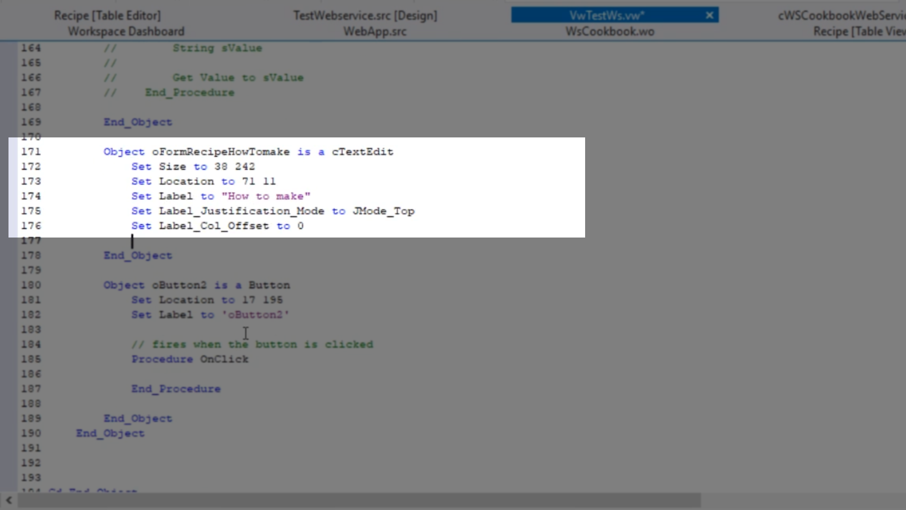
Task: Click line number 185 in gutter
Action: (x=31, y=359)
